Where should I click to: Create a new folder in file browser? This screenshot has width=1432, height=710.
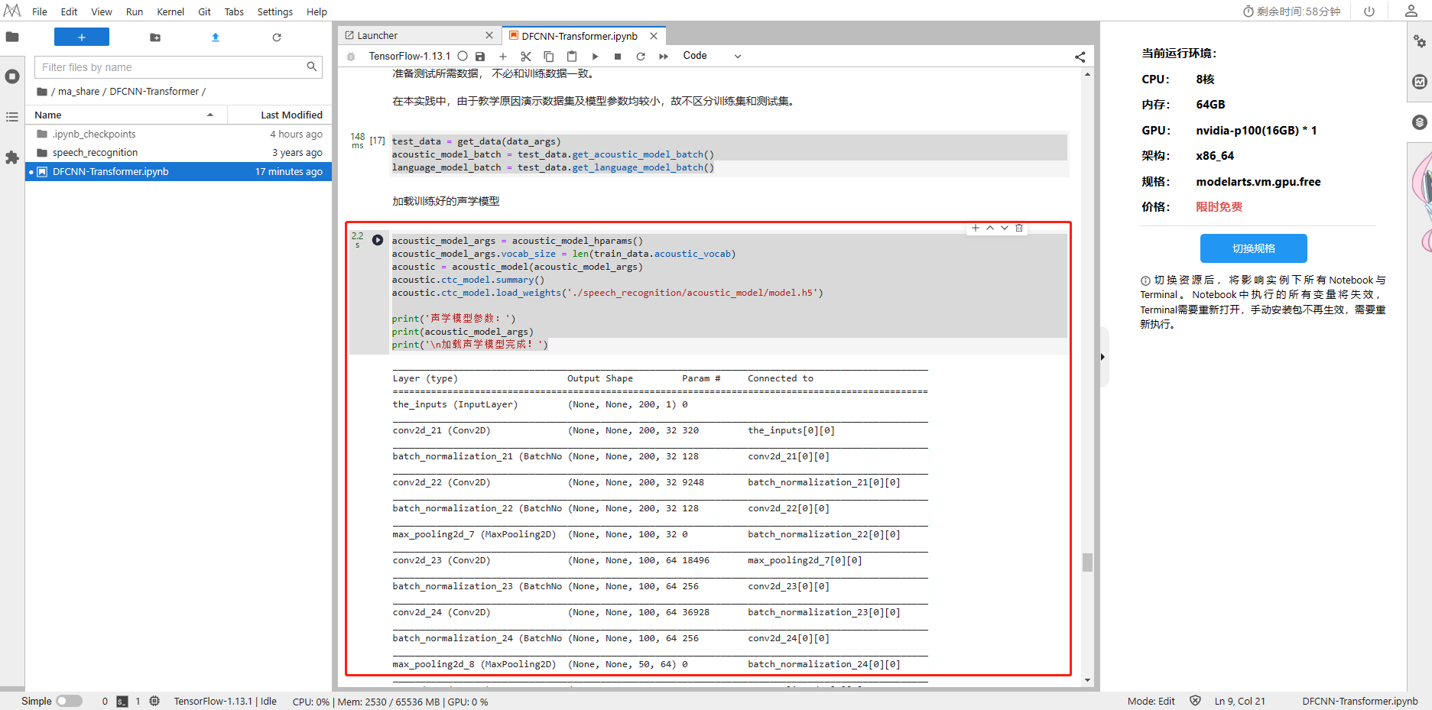pyautogui.click(x=155, y=37)
